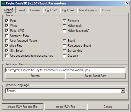
Task: Cancel the dialog
Action: tap(108, 107)
